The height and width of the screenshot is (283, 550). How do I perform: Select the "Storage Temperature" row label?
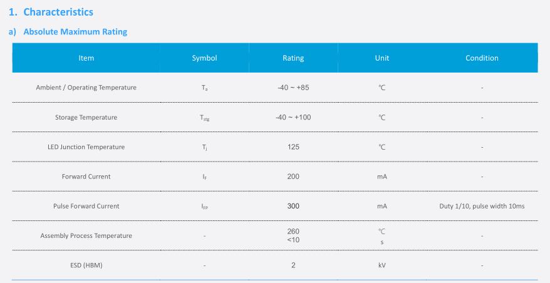click(86, 117)
